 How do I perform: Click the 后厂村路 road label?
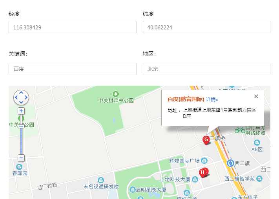coord(47,186)
